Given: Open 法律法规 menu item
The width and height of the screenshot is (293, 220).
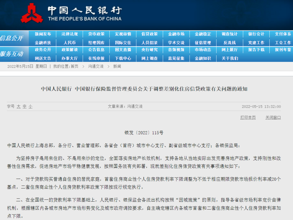Looking at the screenshot, I should 69,34.
